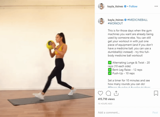Click the Post comment button

155,112
